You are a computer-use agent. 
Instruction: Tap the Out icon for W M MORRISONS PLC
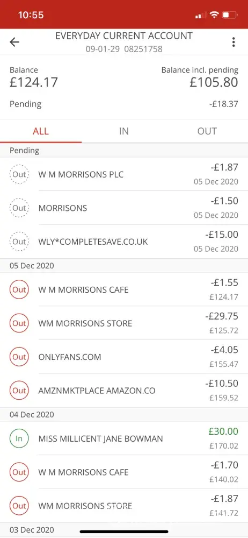[19, 174]
